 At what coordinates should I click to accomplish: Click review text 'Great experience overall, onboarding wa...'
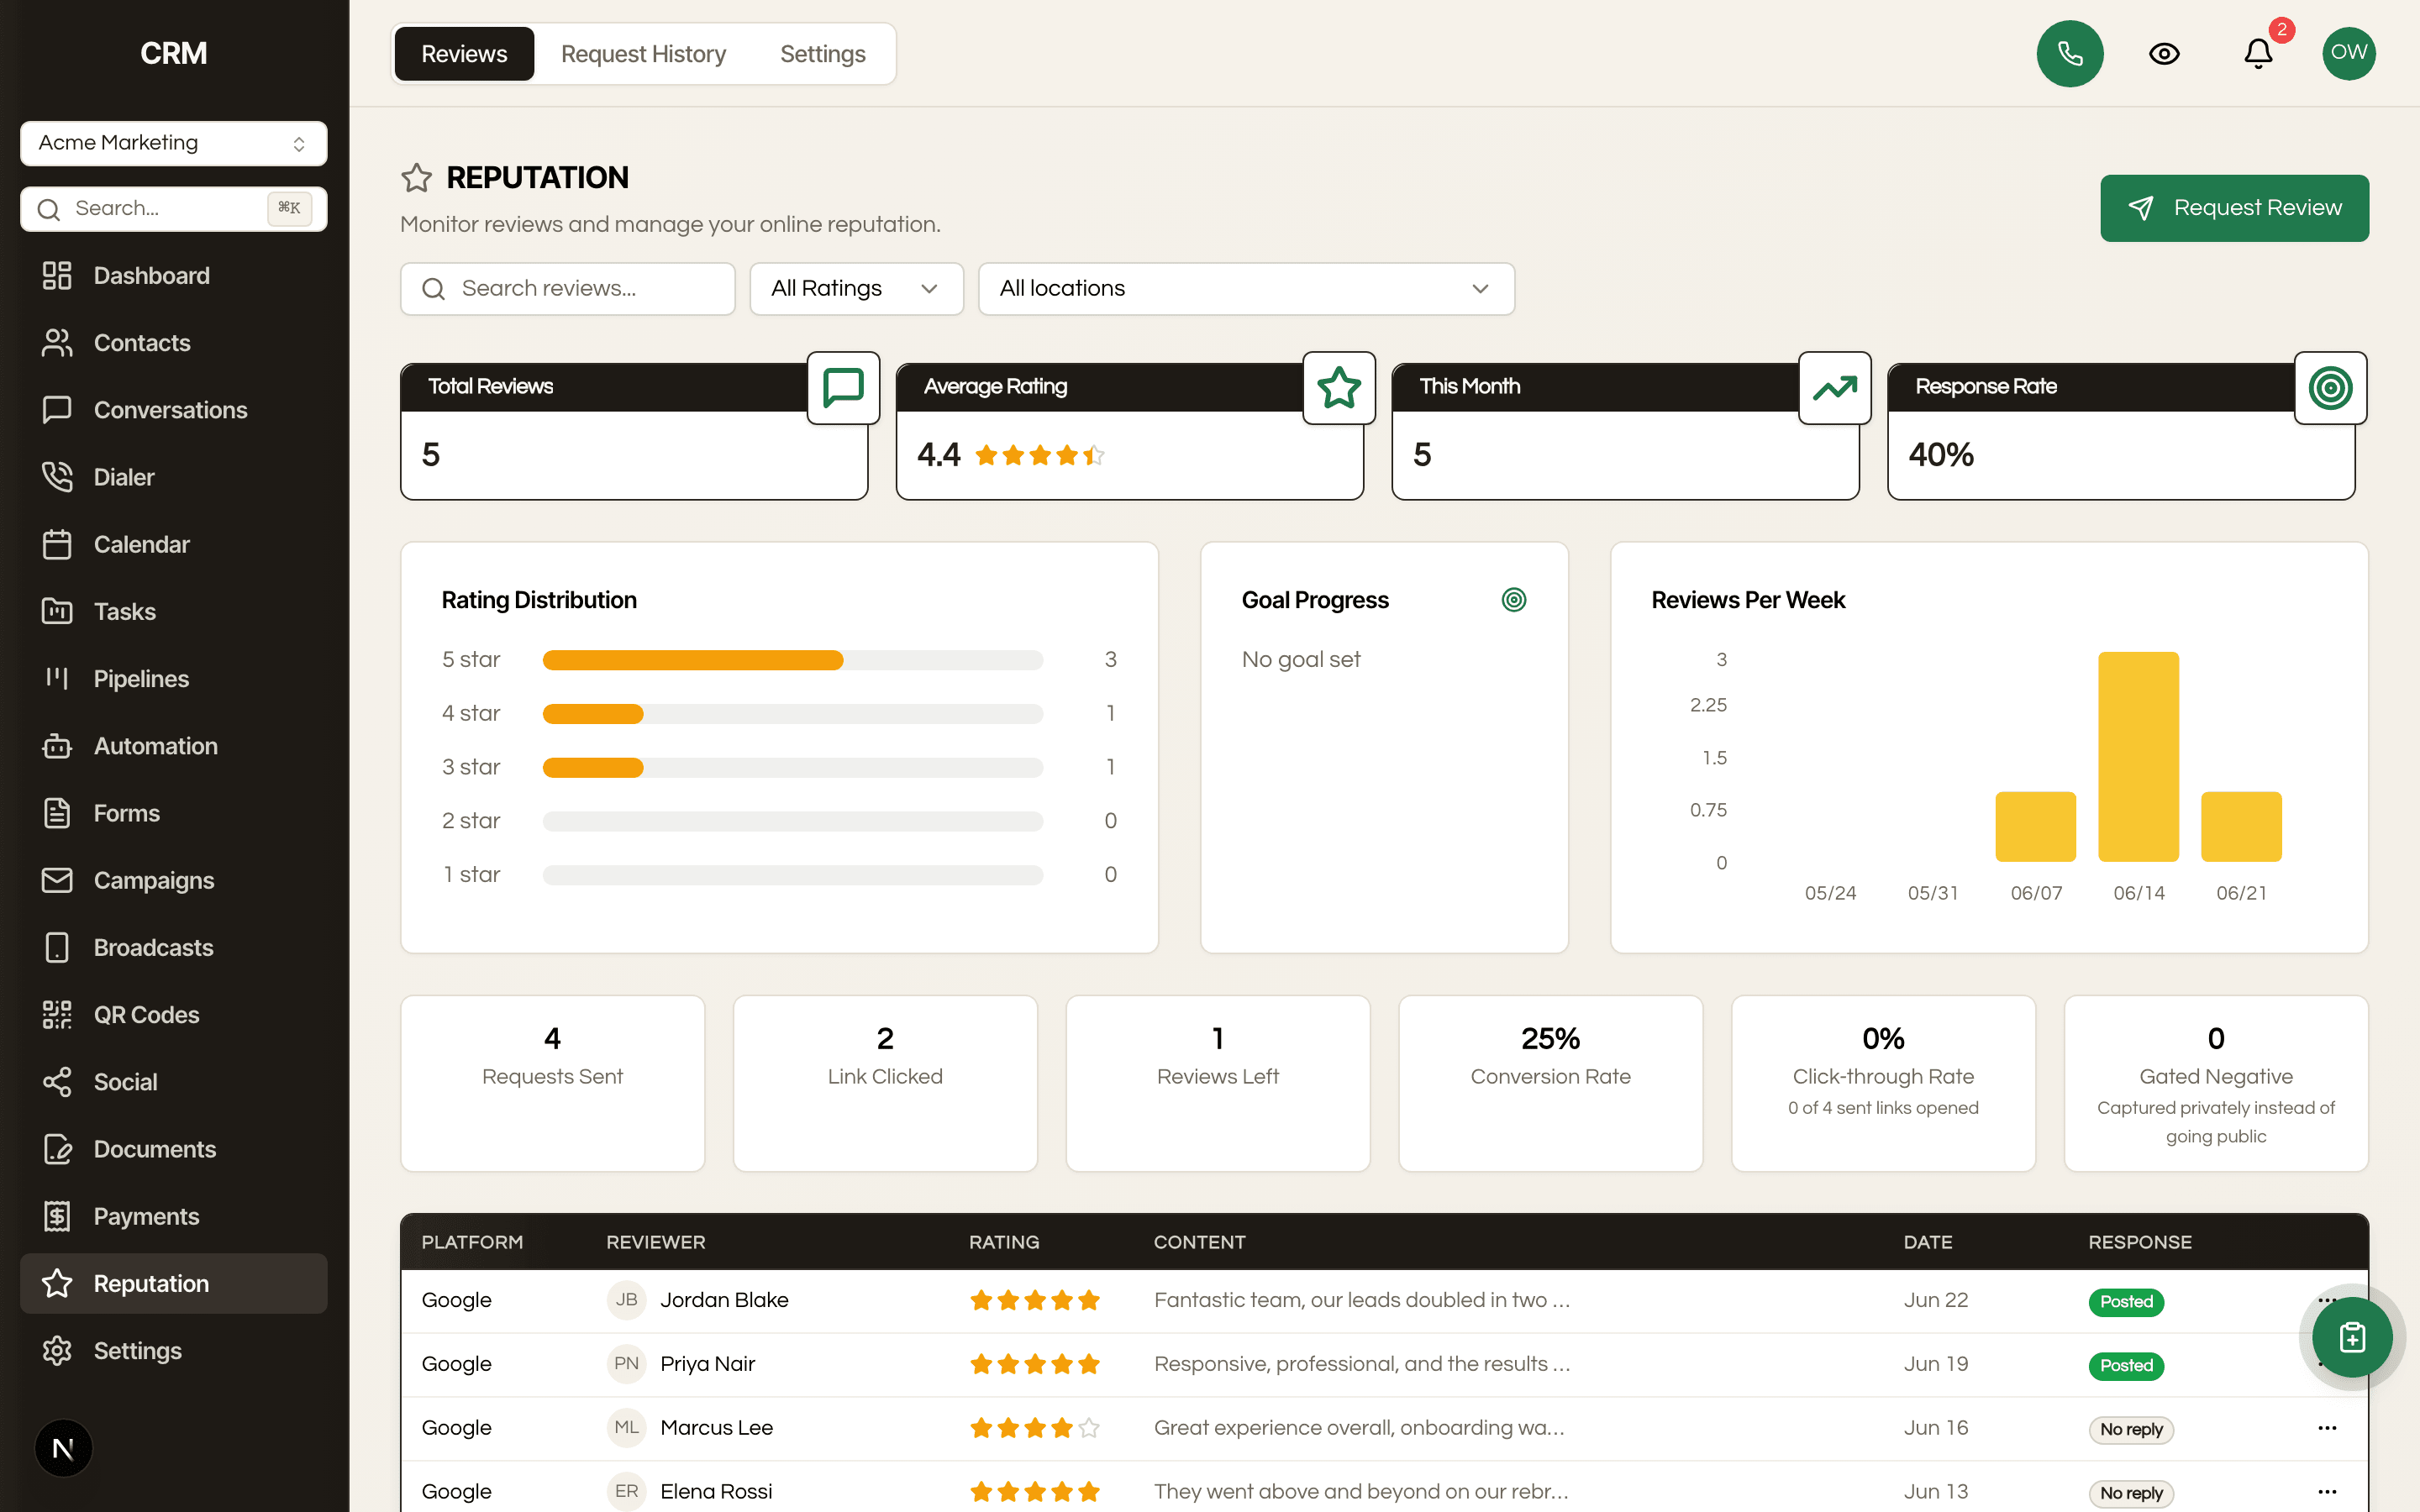pyautogui.click(x=1359, y=1428)
